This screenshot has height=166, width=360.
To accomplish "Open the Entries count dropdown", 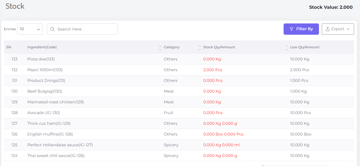I will coord(30,29).
